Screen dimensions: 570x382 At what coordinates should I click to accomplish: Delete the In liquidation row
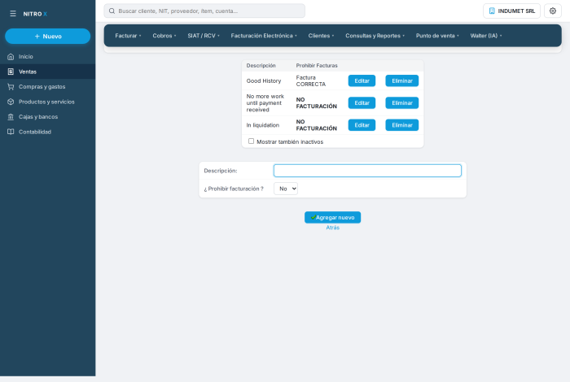click(401, 125)
